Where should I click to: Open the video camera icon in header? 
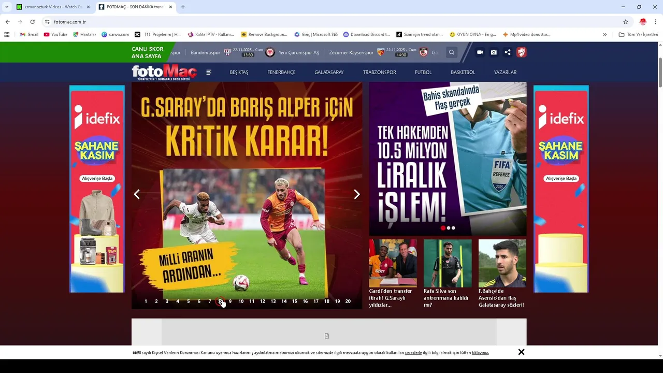(x=480, y=52)
